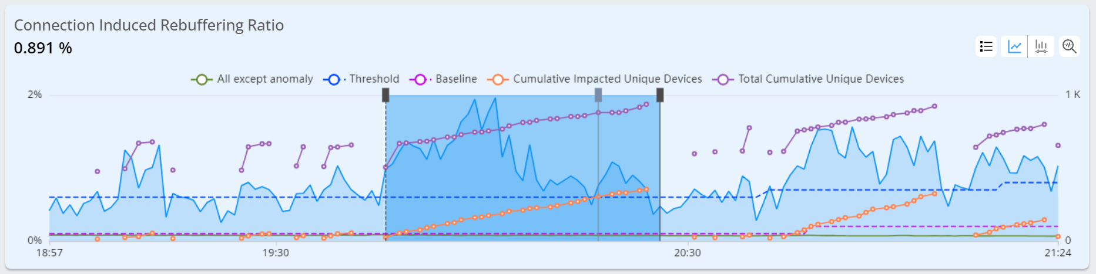This screenshot has height=274, width=1096.
Task: Switch to the line chart view
Action: coord(1014,46)
